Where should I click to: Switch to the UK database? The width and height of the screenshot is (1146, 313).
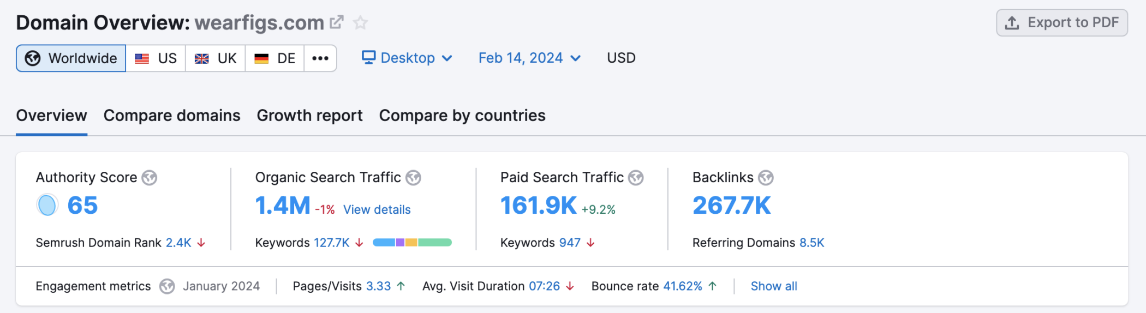216,58
